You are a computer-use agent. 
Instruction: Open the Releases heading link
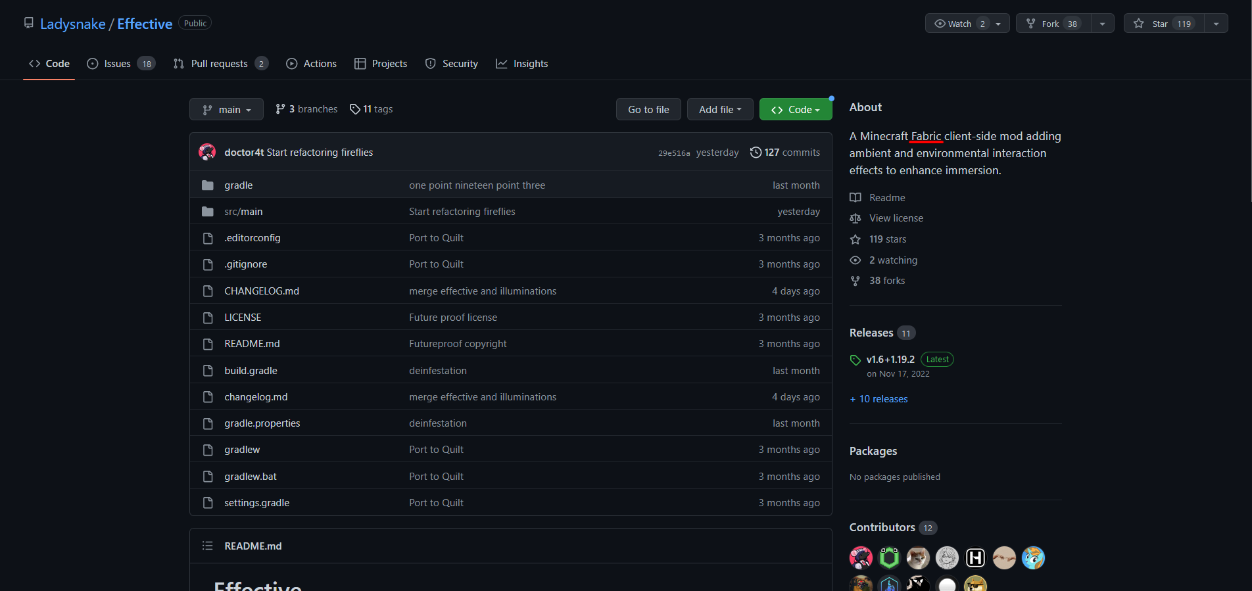882,333
